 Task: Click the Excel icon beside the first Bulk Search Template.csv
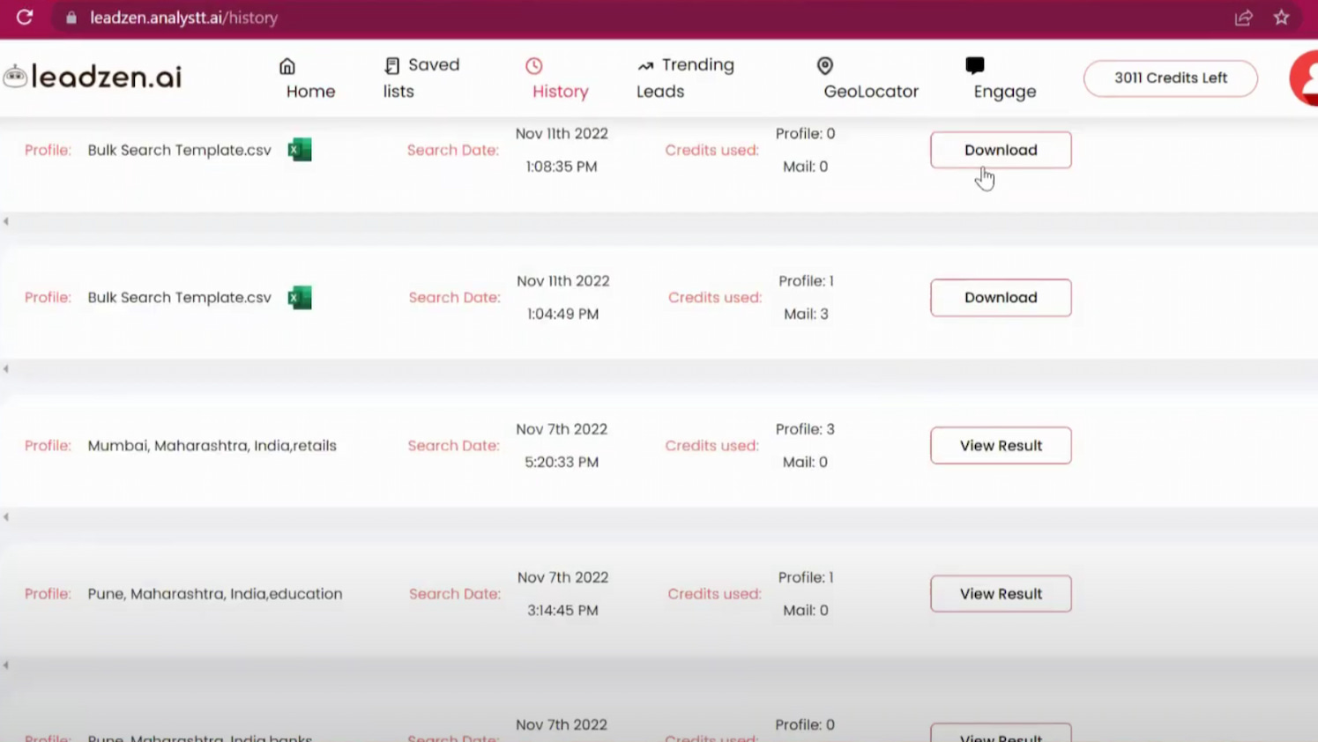point(299,150)
